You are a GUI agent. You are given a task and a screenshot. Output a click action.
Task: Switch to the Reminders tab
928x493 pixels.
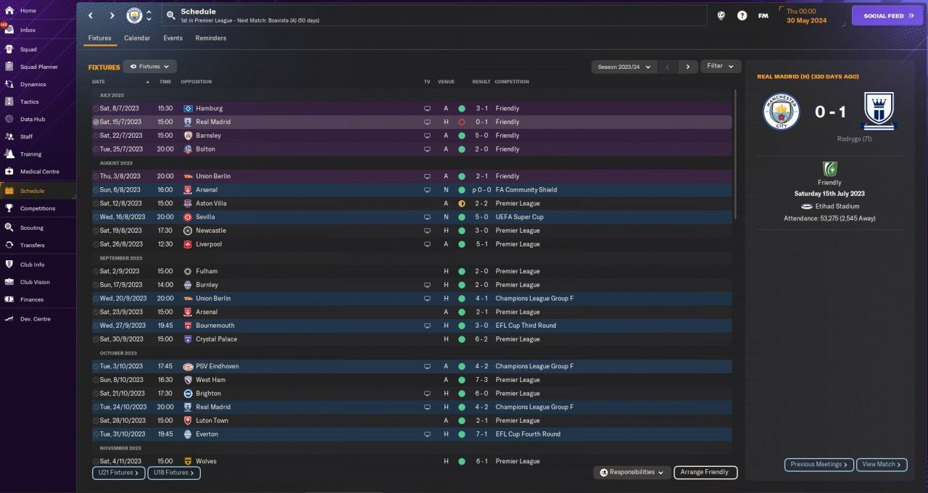tap(211, 38)
